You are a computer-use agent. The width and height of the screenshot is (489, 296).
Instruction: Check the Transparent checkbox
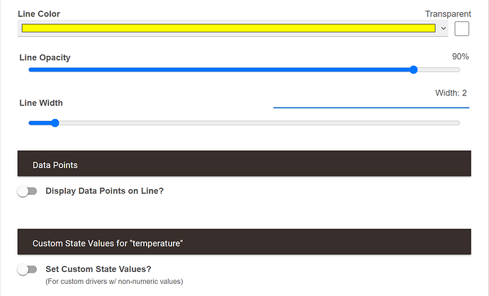click(x=462, y=28)
